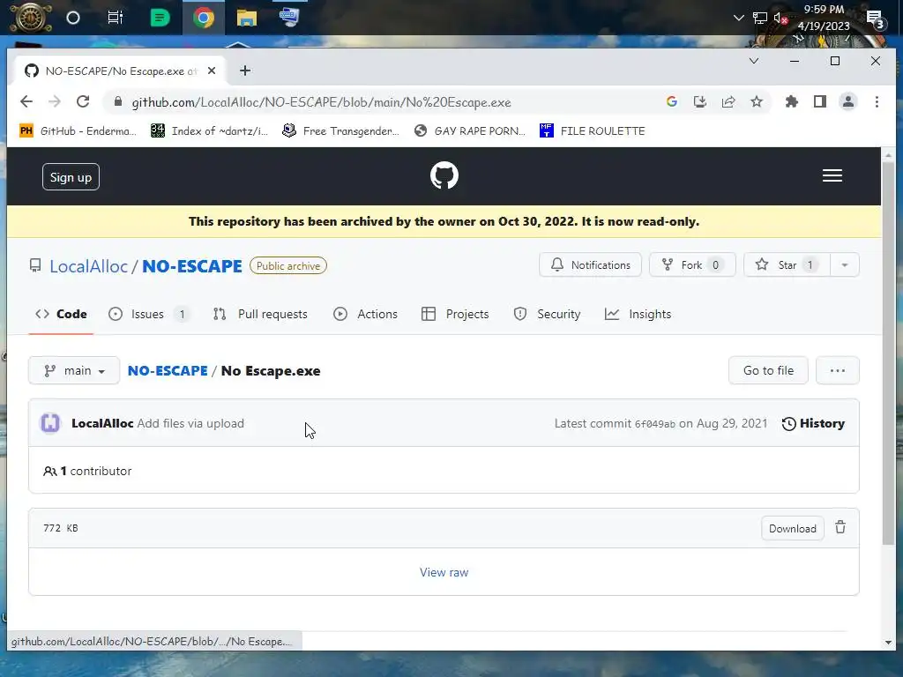Click the Go to file button
Image resolution: width=903 pixels, height=677 pixels.
pos(768,371)
